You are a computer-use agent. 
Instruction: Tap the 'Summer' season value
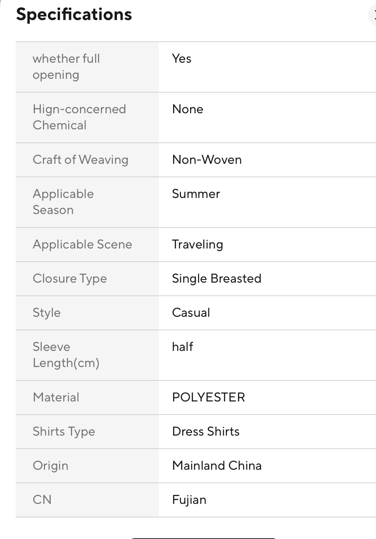coord(196,194)
